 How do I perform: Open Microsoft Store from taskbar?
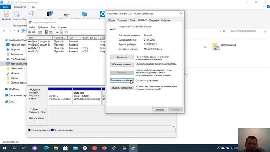(65, 148)
